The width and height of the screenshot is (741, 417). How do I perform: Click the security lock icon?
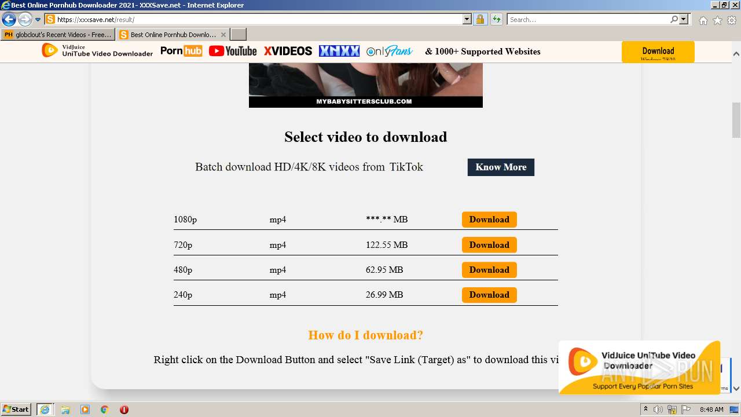[480, 20]
